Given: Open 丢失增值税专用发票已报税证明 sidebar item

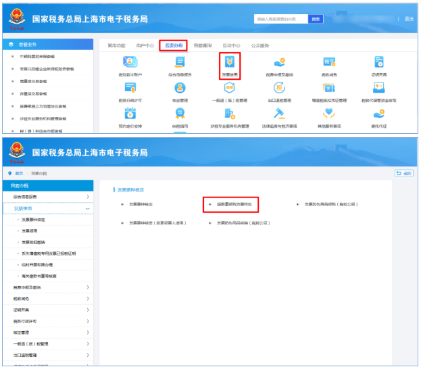Looking at the screenshot, I should tap(49, 253).
